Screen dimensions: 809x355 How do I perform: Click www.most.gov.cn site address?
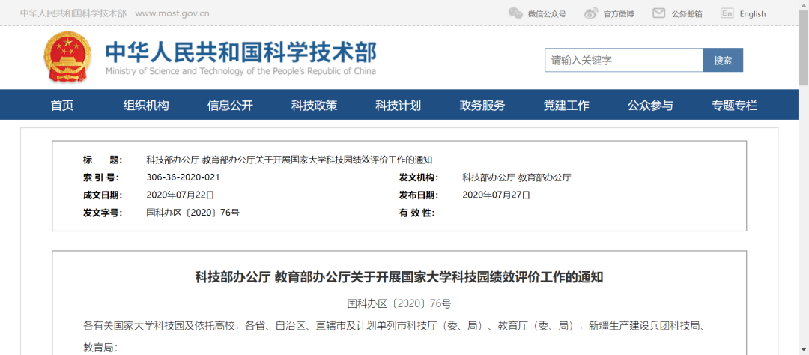click(172, 13)
